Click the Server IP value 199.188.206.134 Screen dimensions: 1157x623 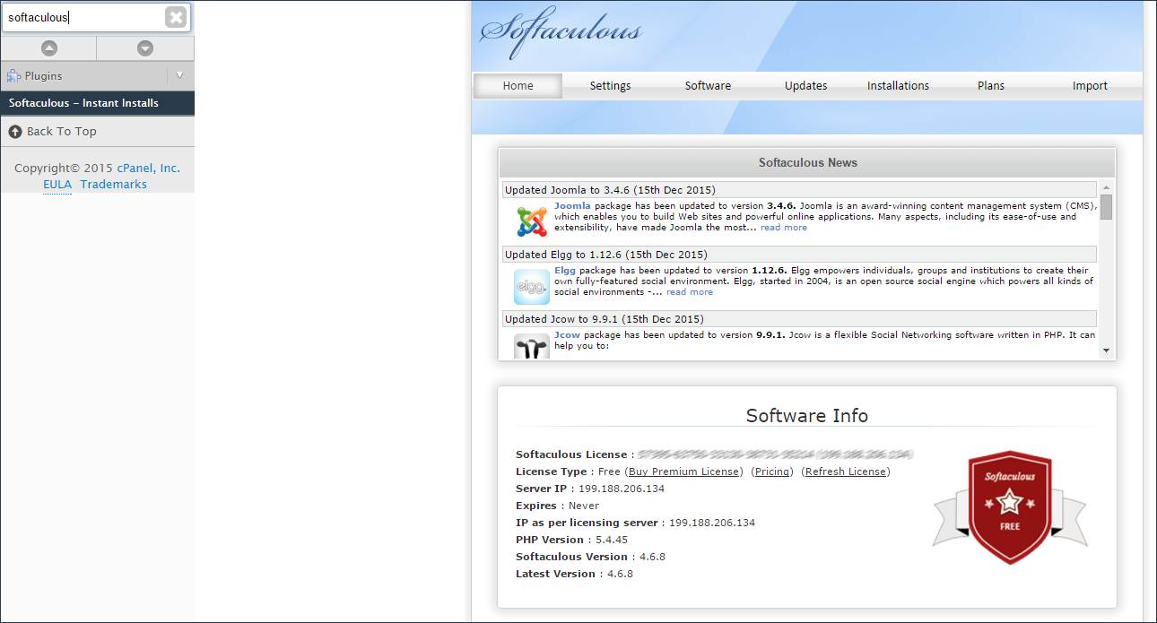[622, 489]
